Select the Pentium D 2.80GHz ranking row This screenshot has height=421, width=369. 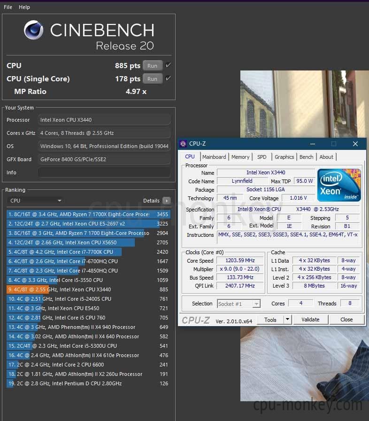(x=88, y=383)
